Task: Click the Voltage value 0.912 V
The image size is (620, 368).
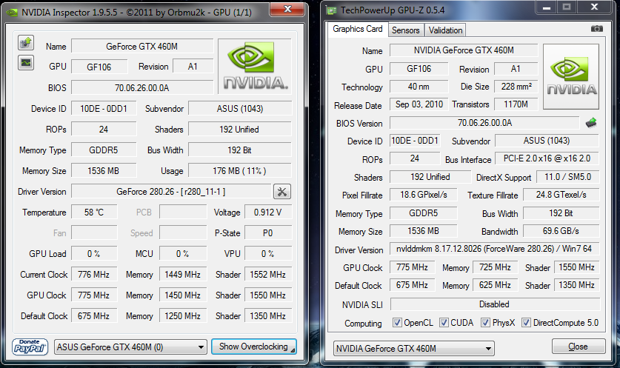Action: [268, 213]
